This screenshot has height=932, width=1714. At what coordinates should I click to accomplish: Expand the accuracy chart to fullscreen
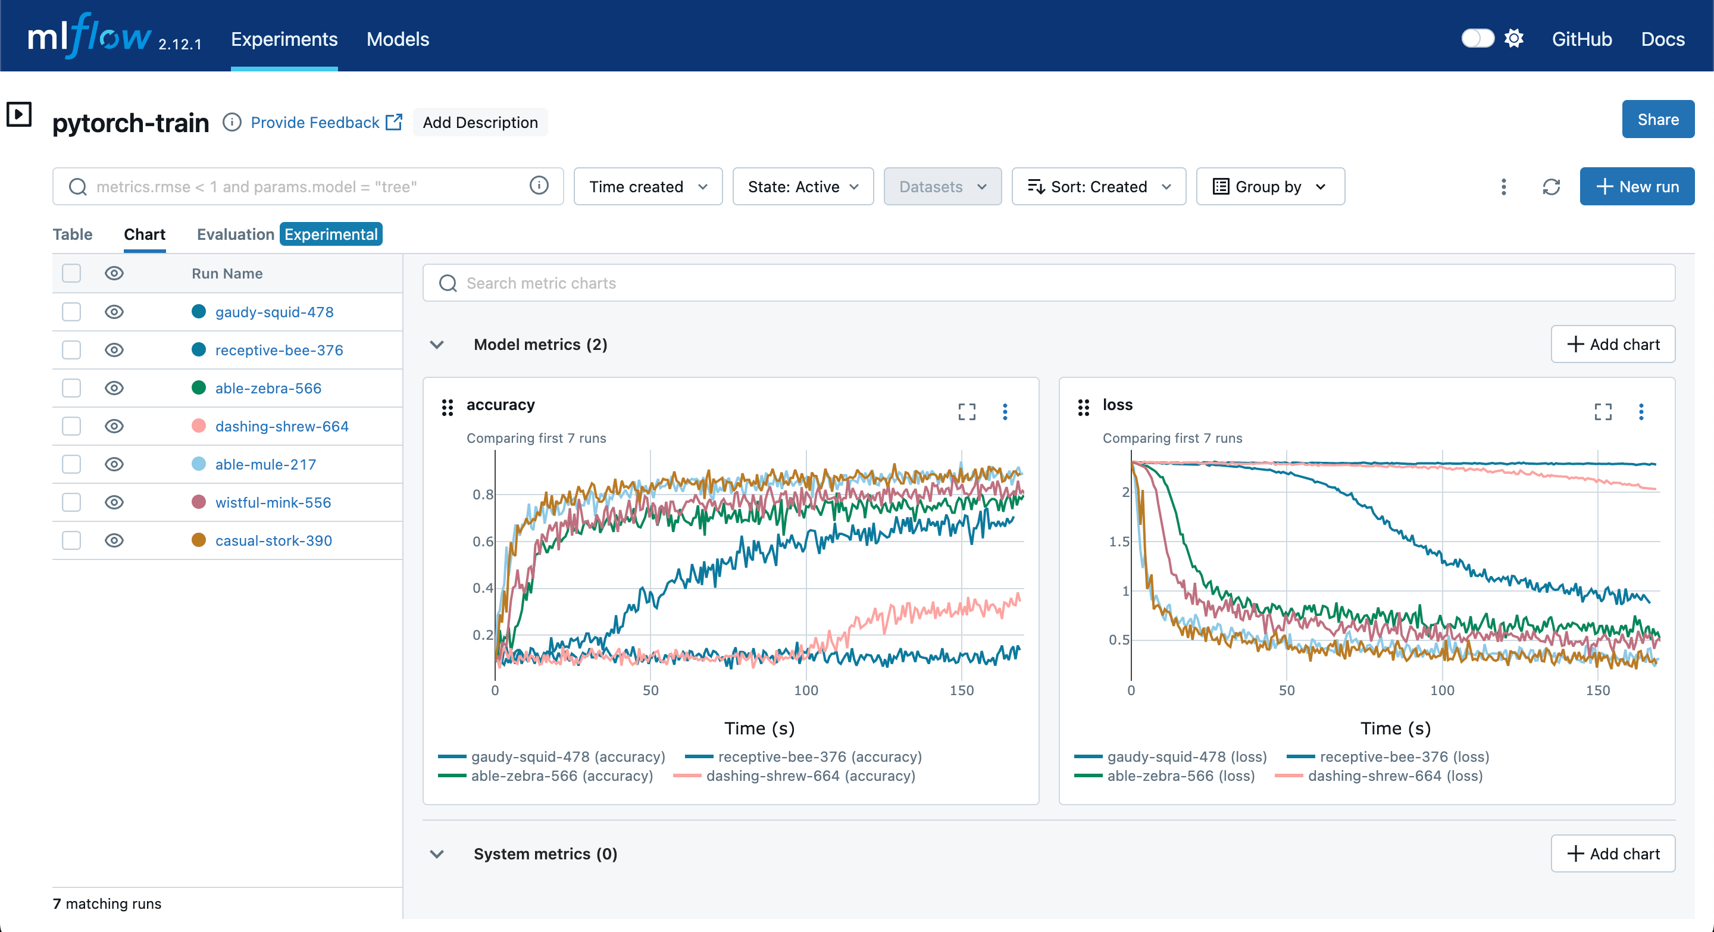click(966, 412)
